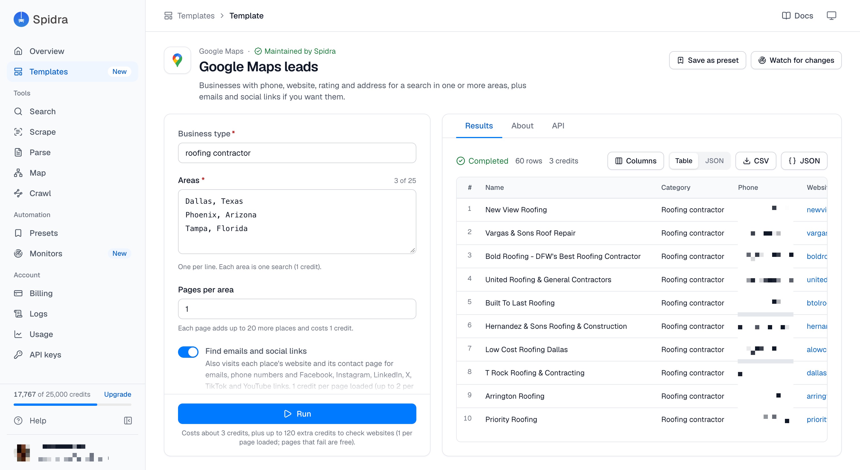Click 'Arrington Roofing' row name
This screenshot has height=470, width=860.
pyautogui.click(x=515, y=396)
